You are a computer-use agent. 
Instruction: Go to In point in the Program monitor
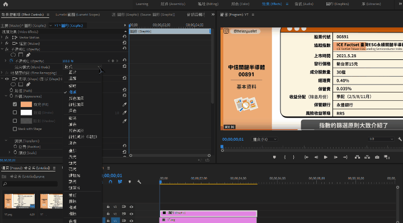click(306, 157)
